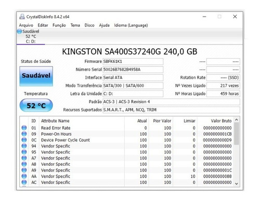Screen dimensions: 260x201
Task: Click status icon for attribute A8 row
Action: click(x=24, y=164)
